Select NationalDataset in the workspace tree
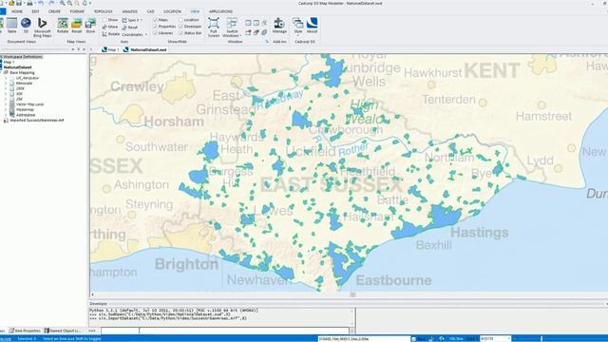The image size is (608, 342). pyautogui.click(x=17, y=67)
